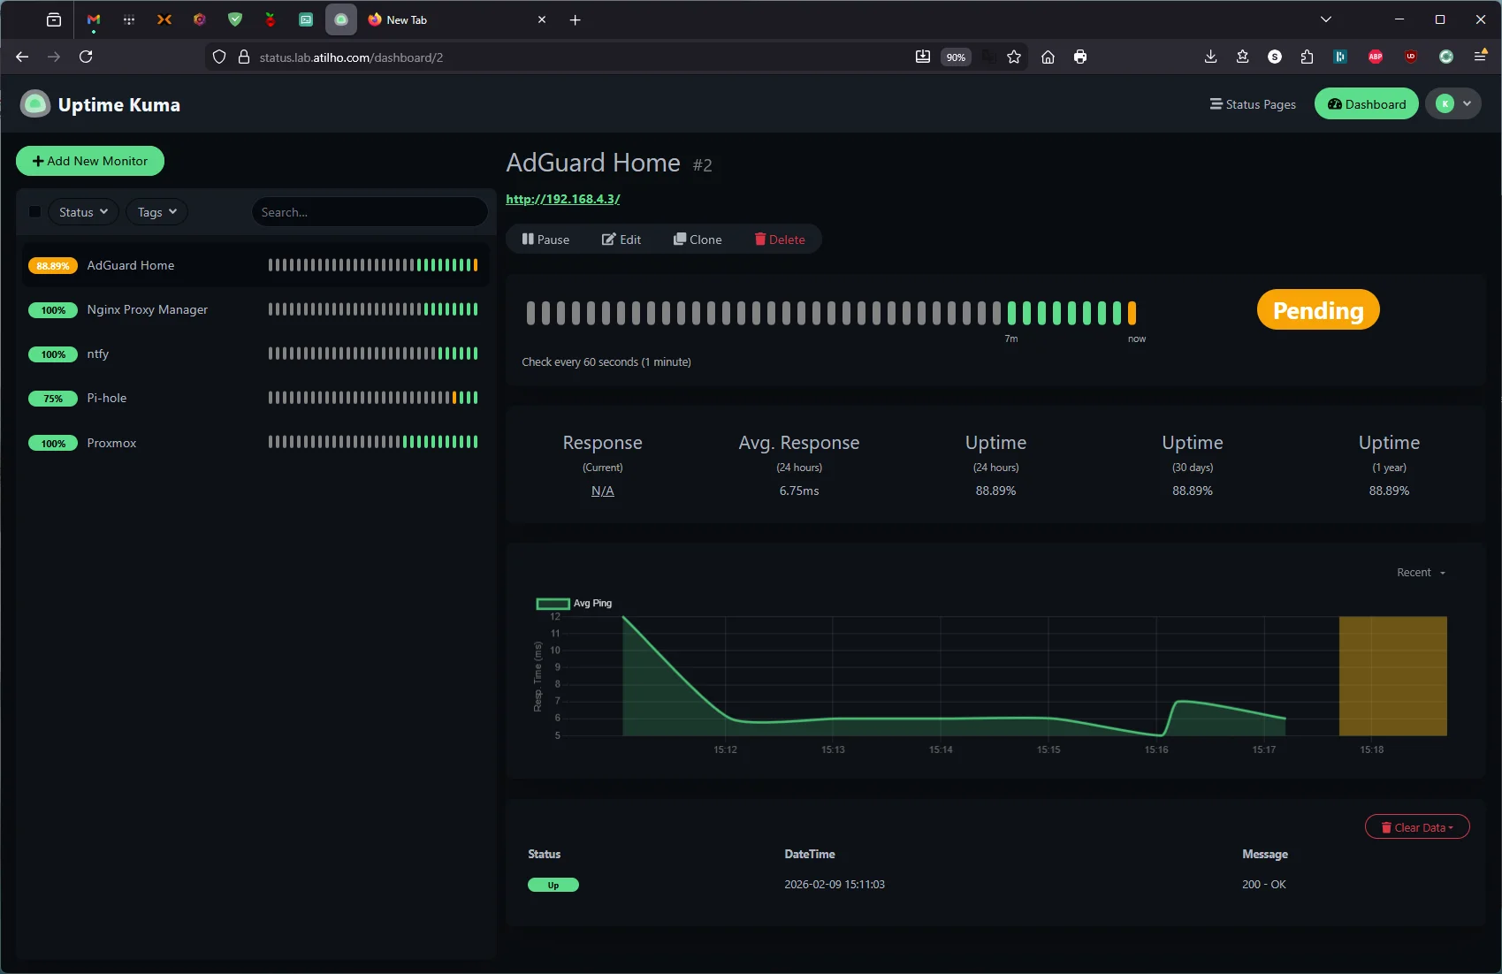Click the extensions puzzle-piece icon
The image size is (1502, 974).
tap(1307, 57)
